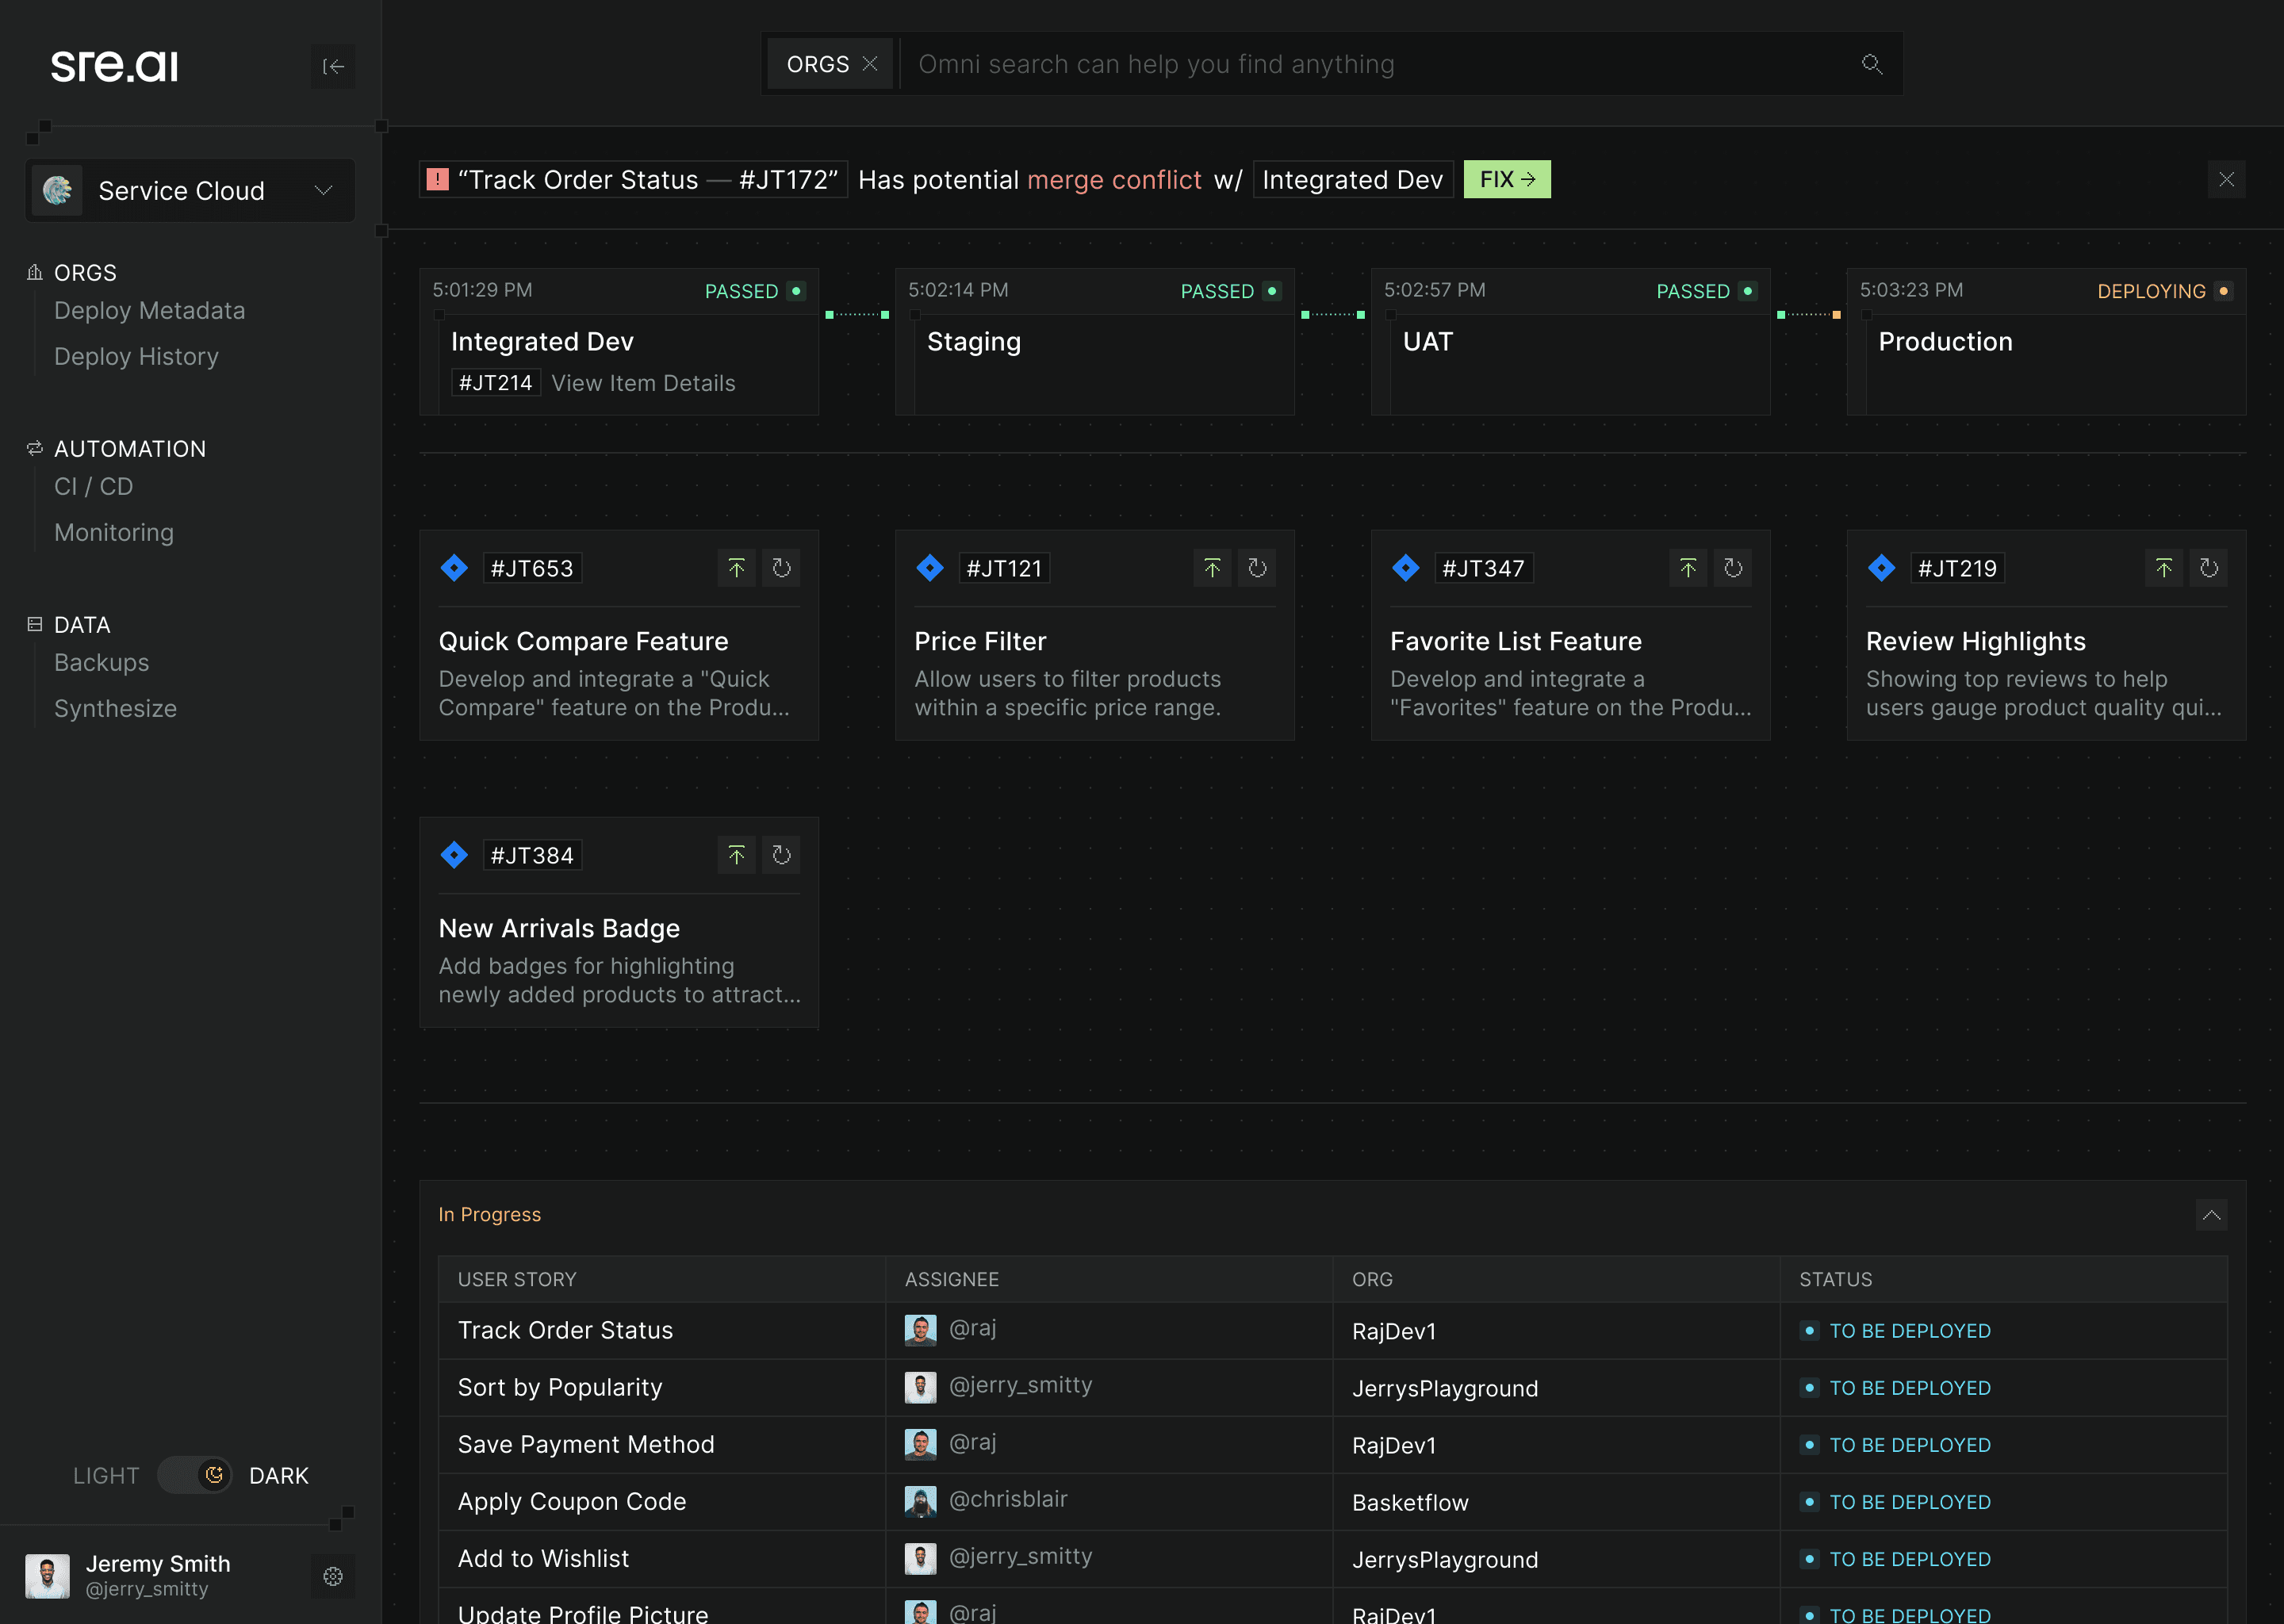Image resolution: width=2284 pixels, height=1624 pixels.
Task: Click refresh icon on #JT384 card
Action: (781, 855)
